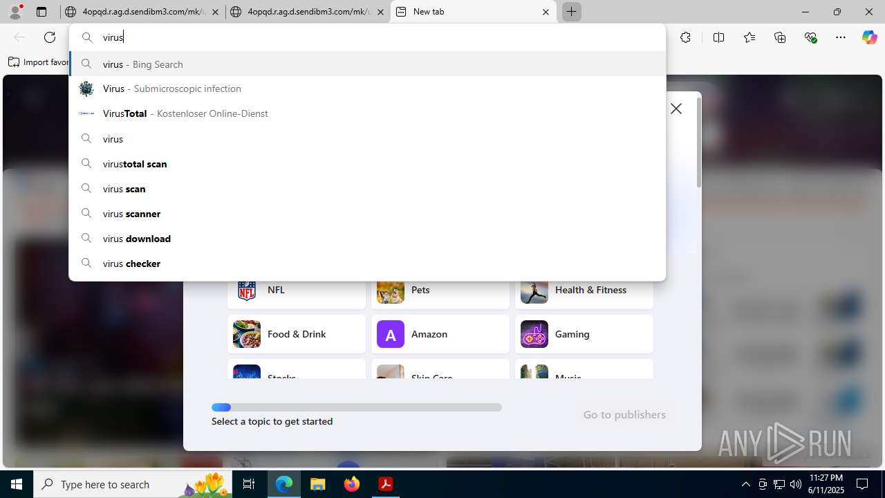
Task: Open the Edge profile icon
Action: pyautogui.click(x=15, y=12)
